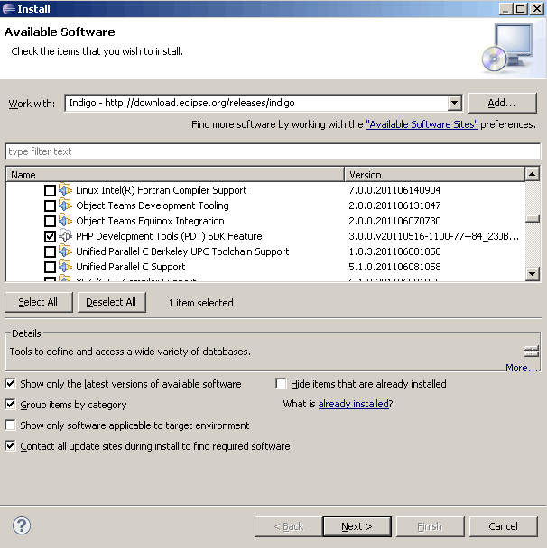Image resolution: width=547 pixels, height=548 pixels.
Task: Select PHP Development Tools (PDT) SDK Feature row
Action: pyautogui.click(x=169, y=236)
